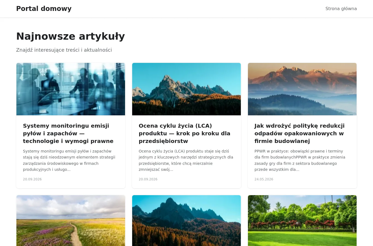
Task: Select the green park lawn article thumbnail
Action: [302, 221]
